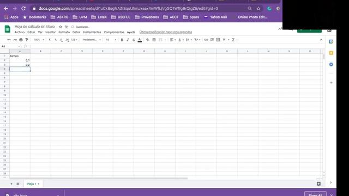Open the Insertar menu
The width and height of the screenshot is (349, 196).
click(51, 32)
